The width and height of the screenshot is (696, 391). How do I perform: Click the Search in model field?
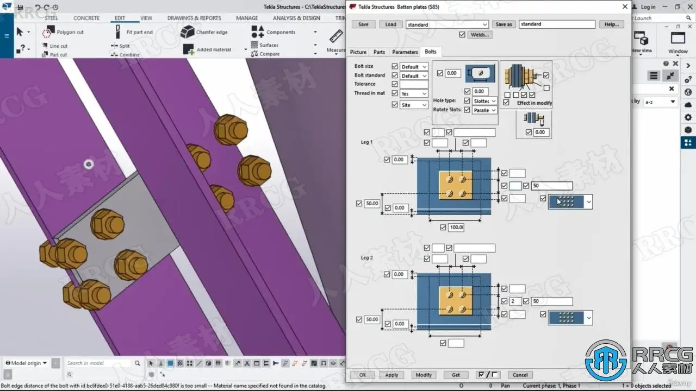coord(98,363)
